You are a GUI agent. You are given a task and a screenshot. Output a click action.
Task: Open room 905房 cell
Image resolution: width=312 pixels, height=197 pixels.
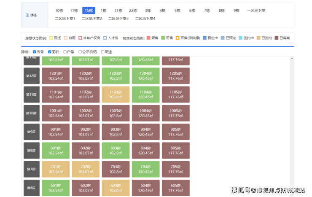point(176,132)
